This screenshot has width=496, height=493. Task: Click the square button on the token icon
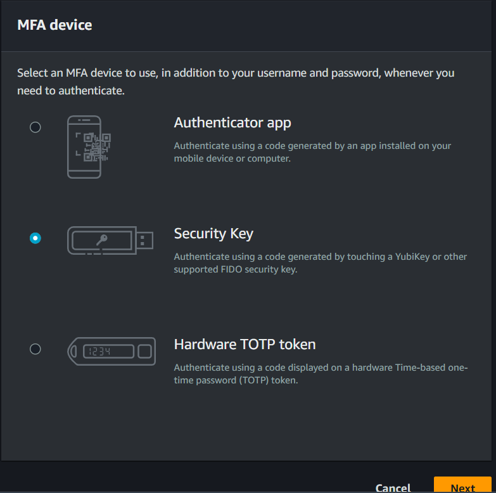coord(144,351)
